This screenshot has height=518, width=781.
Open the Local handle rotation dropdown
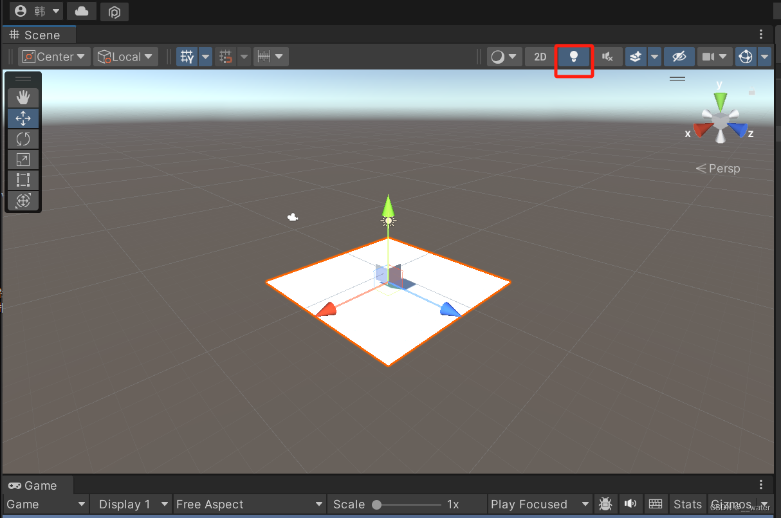[125, 57]
